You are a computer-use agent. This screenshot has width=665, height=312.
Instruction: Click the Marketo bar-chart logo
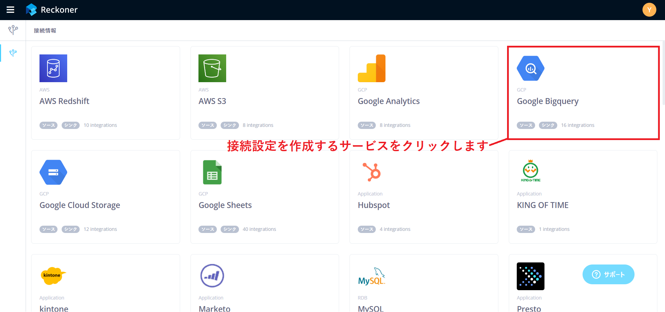[x=212, y=276]
